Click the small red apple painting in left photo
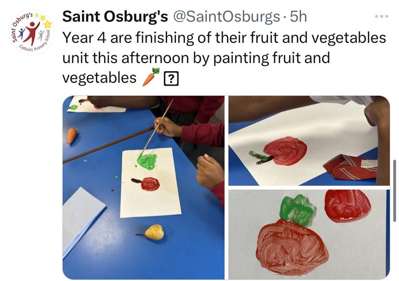This screenshot has height=281, width=399. point(146,184)
